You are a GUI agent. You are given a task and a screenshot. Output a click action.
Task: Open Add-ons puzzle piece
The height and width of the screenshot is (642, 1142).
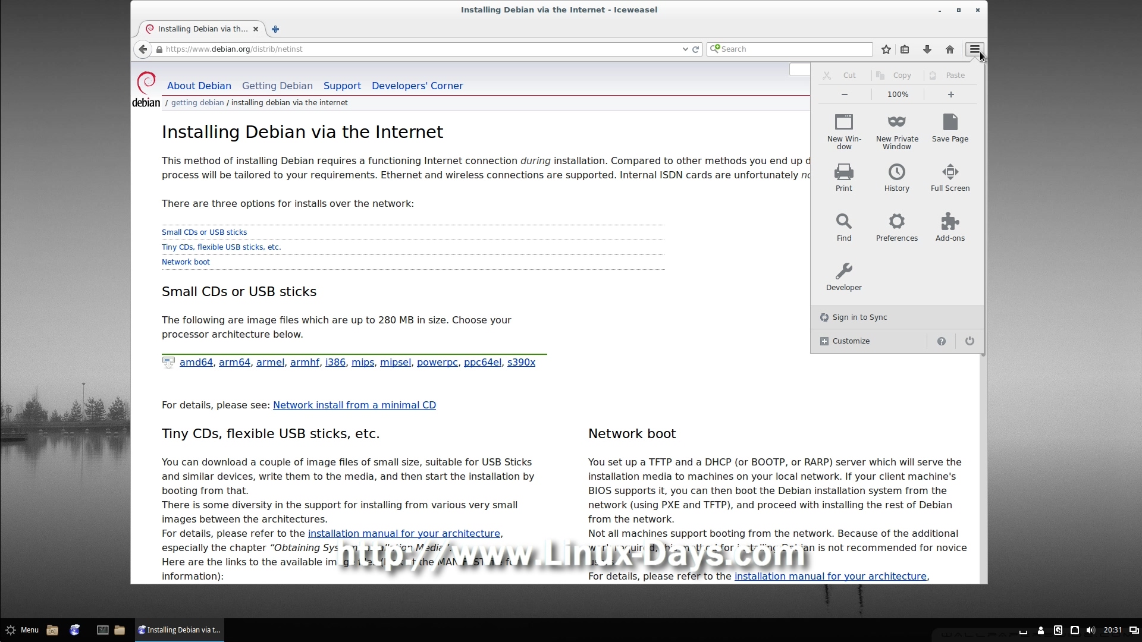[950, 227]
